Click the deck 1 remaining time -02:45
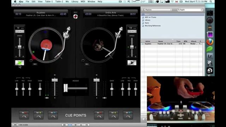This screenshot has width=226, height=127. (63, 14)
